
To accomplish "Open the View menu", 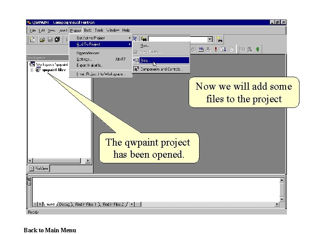I will click(x=51, y=30).
